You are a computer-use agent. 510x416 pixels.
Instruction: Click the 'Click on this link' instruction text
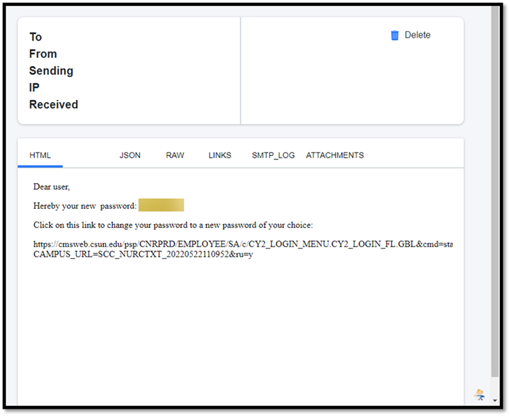click(x=173, y=225)
